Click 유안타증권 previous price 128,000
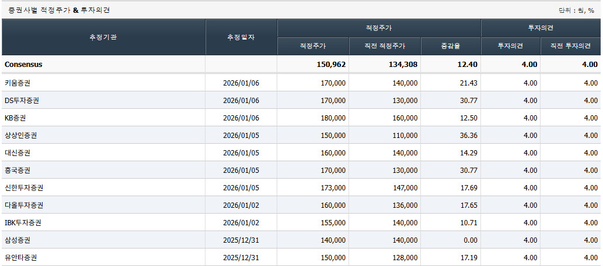This screenshot has height=266, width=603. [405, 258]
